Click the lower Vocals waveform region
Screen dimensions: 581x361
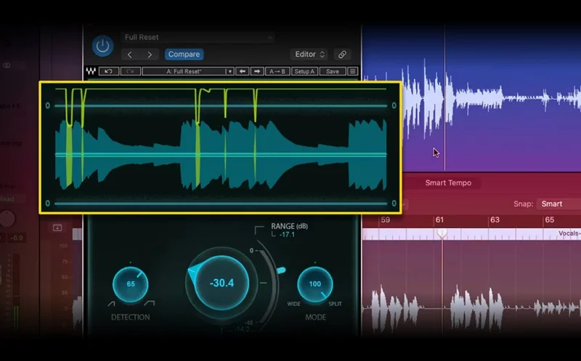[471, 289]
